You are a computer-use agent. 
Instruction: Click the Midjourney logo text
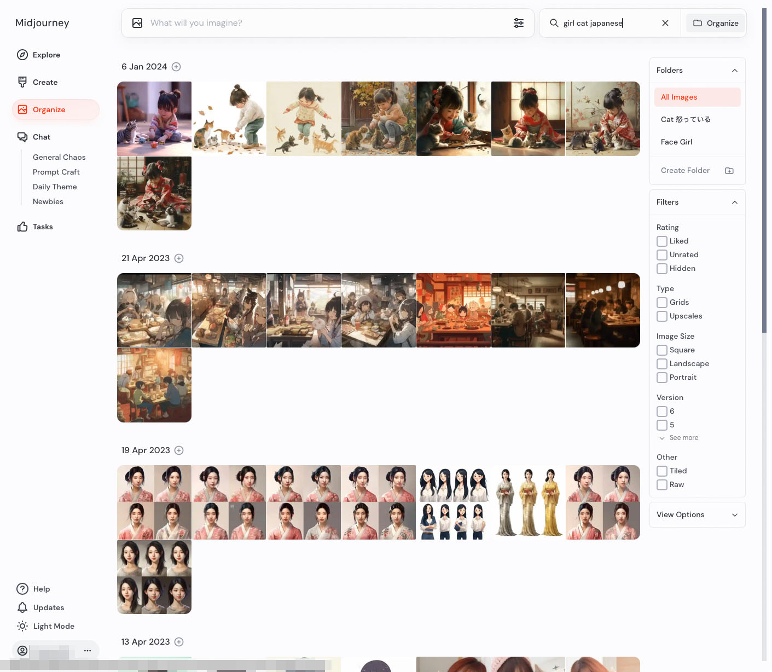pos(42,23)
